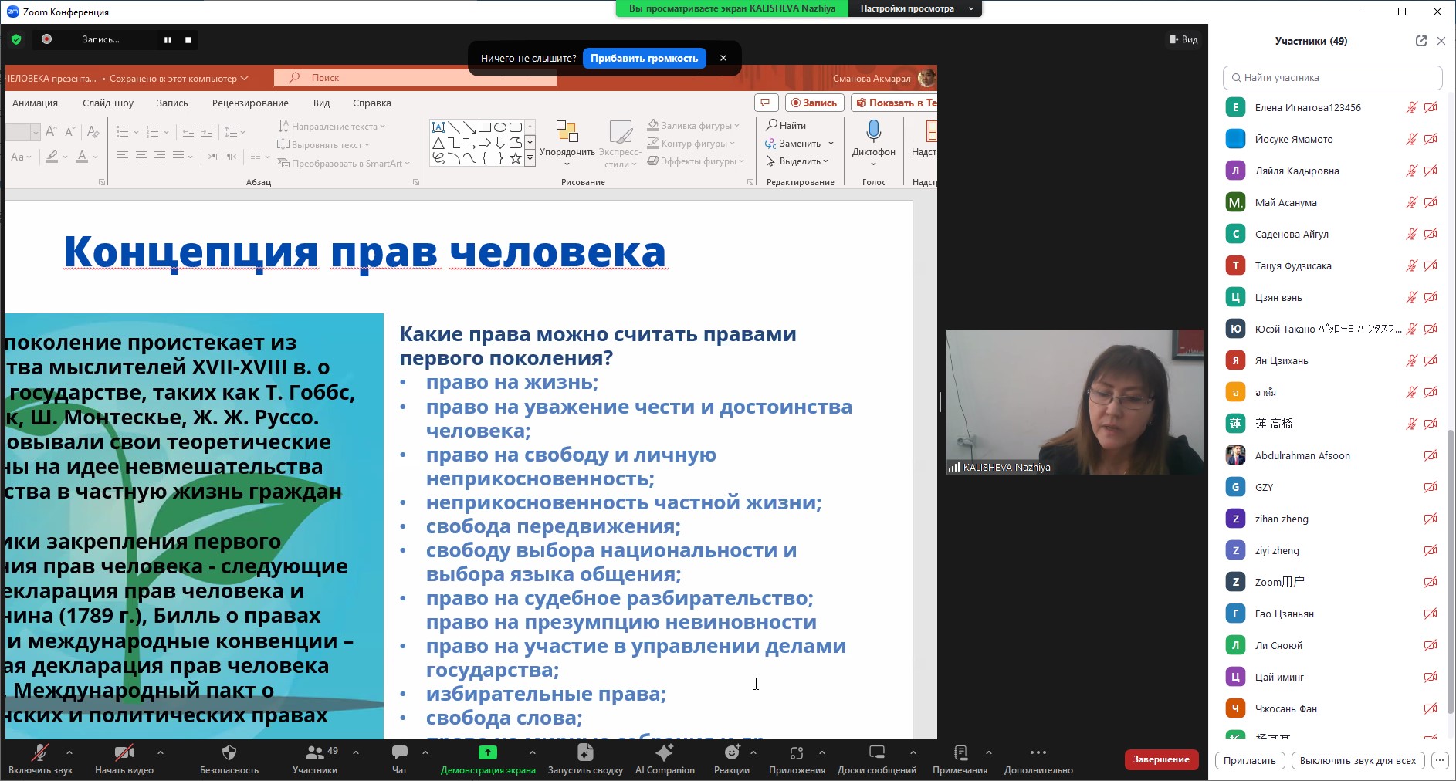Click 'Выключить звук для всех' button
The height and width of the screenshot is (781, 1456).
tap(1358, 760)
